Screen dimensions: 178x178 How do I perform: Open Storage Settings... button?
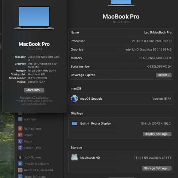157,168
